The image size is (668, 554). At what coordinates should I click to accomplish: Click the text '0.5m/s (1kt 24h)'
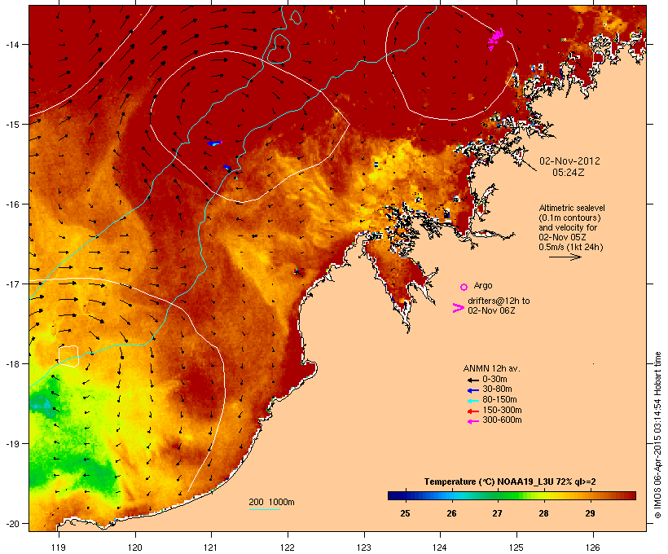point(571,247)
